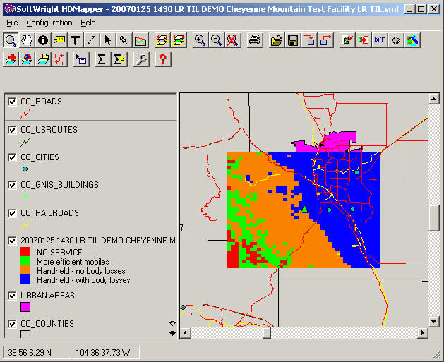Print the map with printer icon
Viewport: 444px width, 362px height.
coord(255,40)
